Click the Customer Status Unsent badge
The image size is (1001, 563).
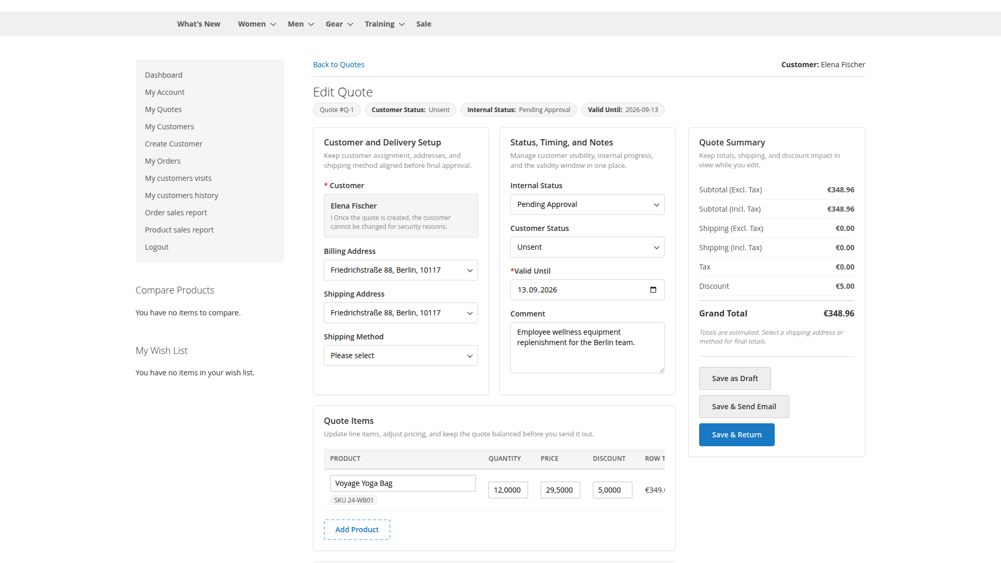411,110
